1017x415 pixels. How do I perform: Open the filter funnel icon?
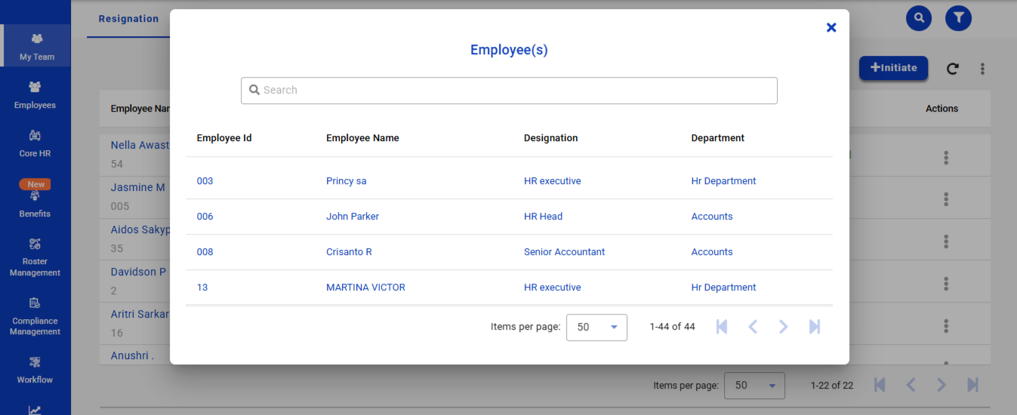coord(958,18)
